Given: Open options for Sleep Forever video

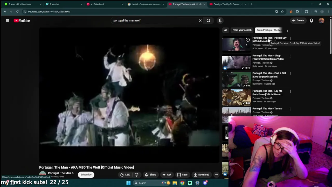Looking at the screenshot, I should click(290, 56).
